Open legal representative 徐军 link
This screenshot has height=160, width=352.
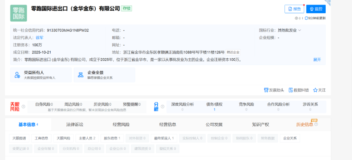coord(40,37)
